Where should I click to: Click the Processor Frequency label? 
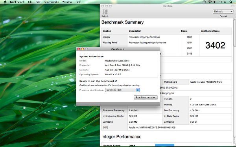point(114,111)
